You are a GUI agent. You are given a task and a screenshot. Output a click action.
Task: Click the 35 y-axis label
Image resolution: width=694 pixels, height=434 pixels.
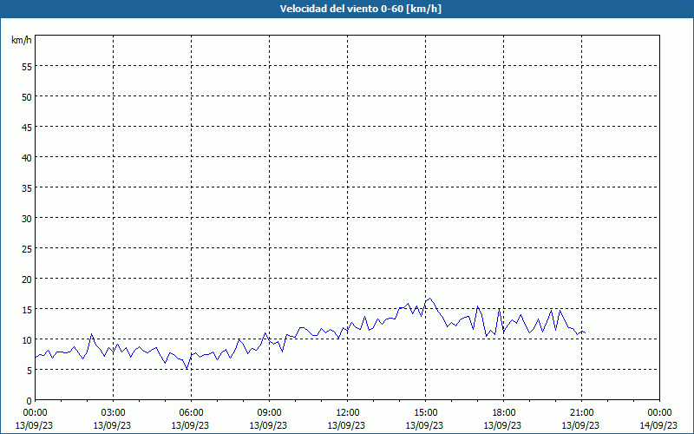tap(27, 188)
